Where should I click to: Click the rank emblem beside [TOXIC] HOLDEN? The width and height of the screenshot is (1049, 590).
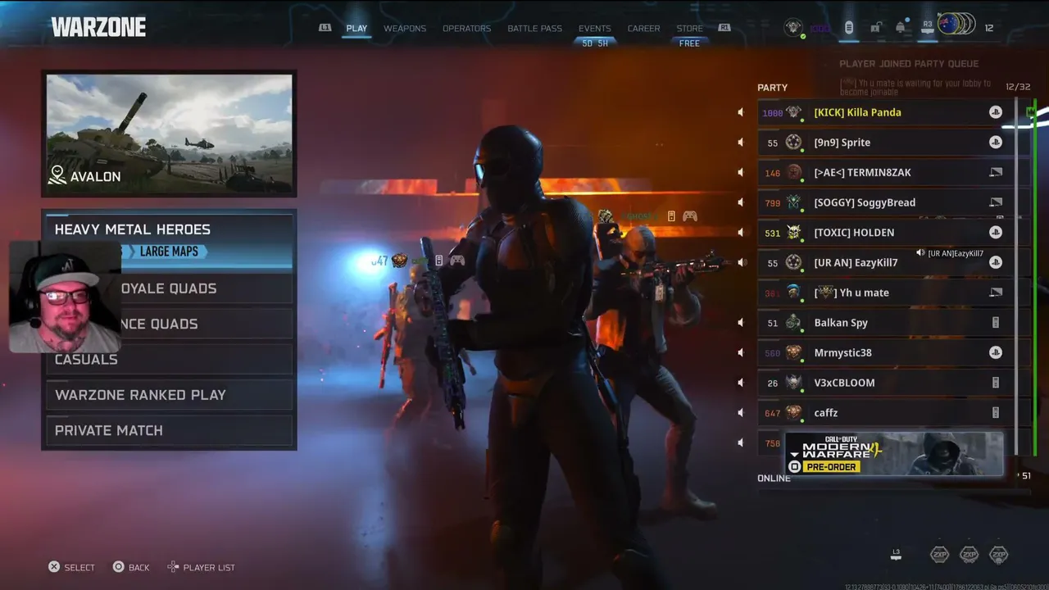click(793, 233)
